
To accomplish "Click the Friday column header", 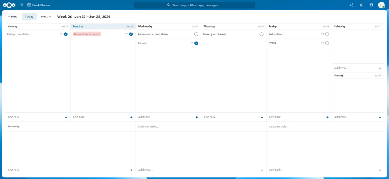I will 299,26.
